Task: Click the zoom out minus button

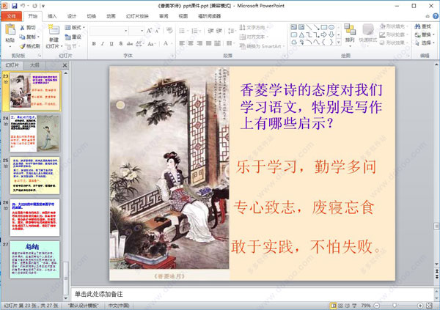Action: coord(377,306)
